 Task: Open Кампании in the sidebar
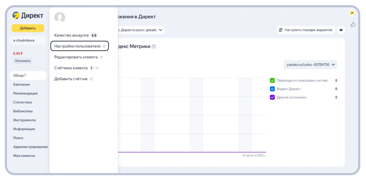pos(22,85)
